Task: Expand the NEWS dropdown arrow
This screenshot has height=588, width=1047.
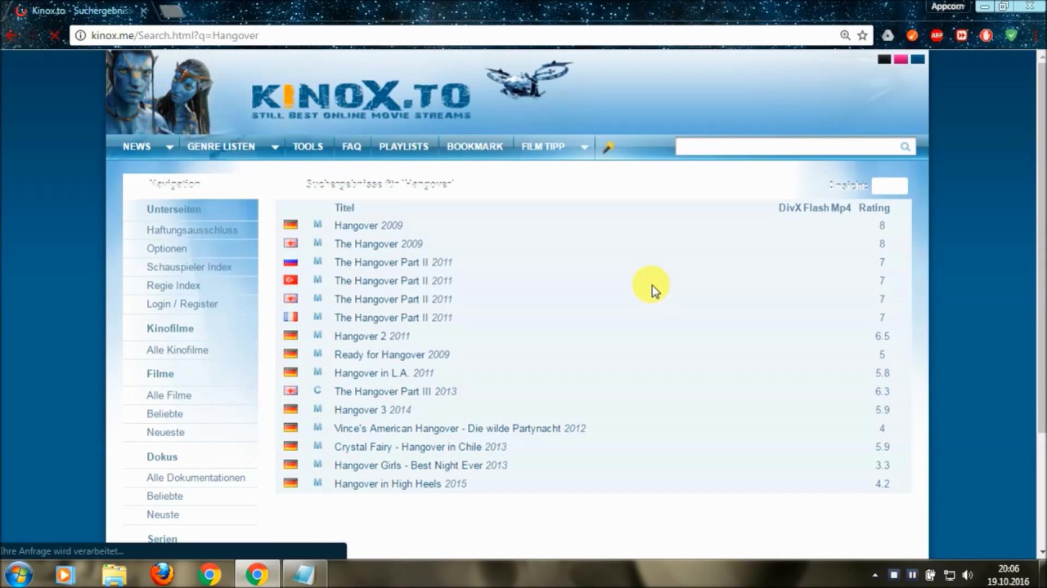Action: tap(169, 148)
